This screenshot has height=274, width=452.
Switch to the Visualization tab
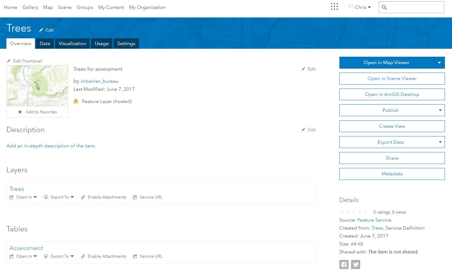click(73, 44)
